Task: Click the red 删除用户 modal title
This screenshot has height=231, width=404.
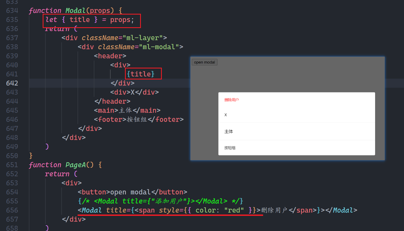Action: [x=231, y=100]
